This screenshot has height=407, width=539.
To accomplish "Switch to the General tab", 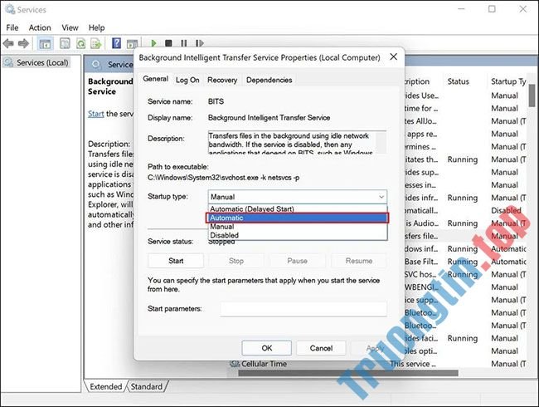I will point(155,79).
